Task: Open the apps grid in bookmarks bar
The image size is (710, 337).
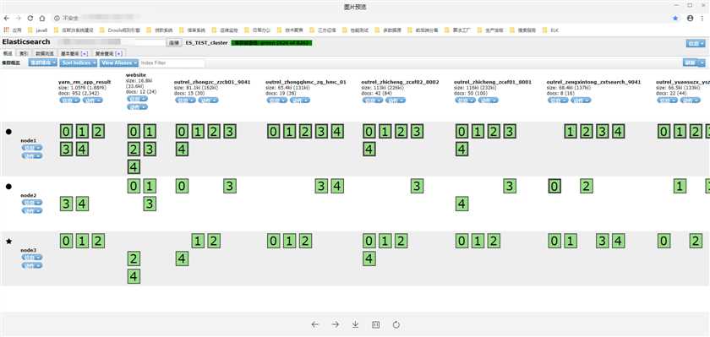Action: point(7,30)
